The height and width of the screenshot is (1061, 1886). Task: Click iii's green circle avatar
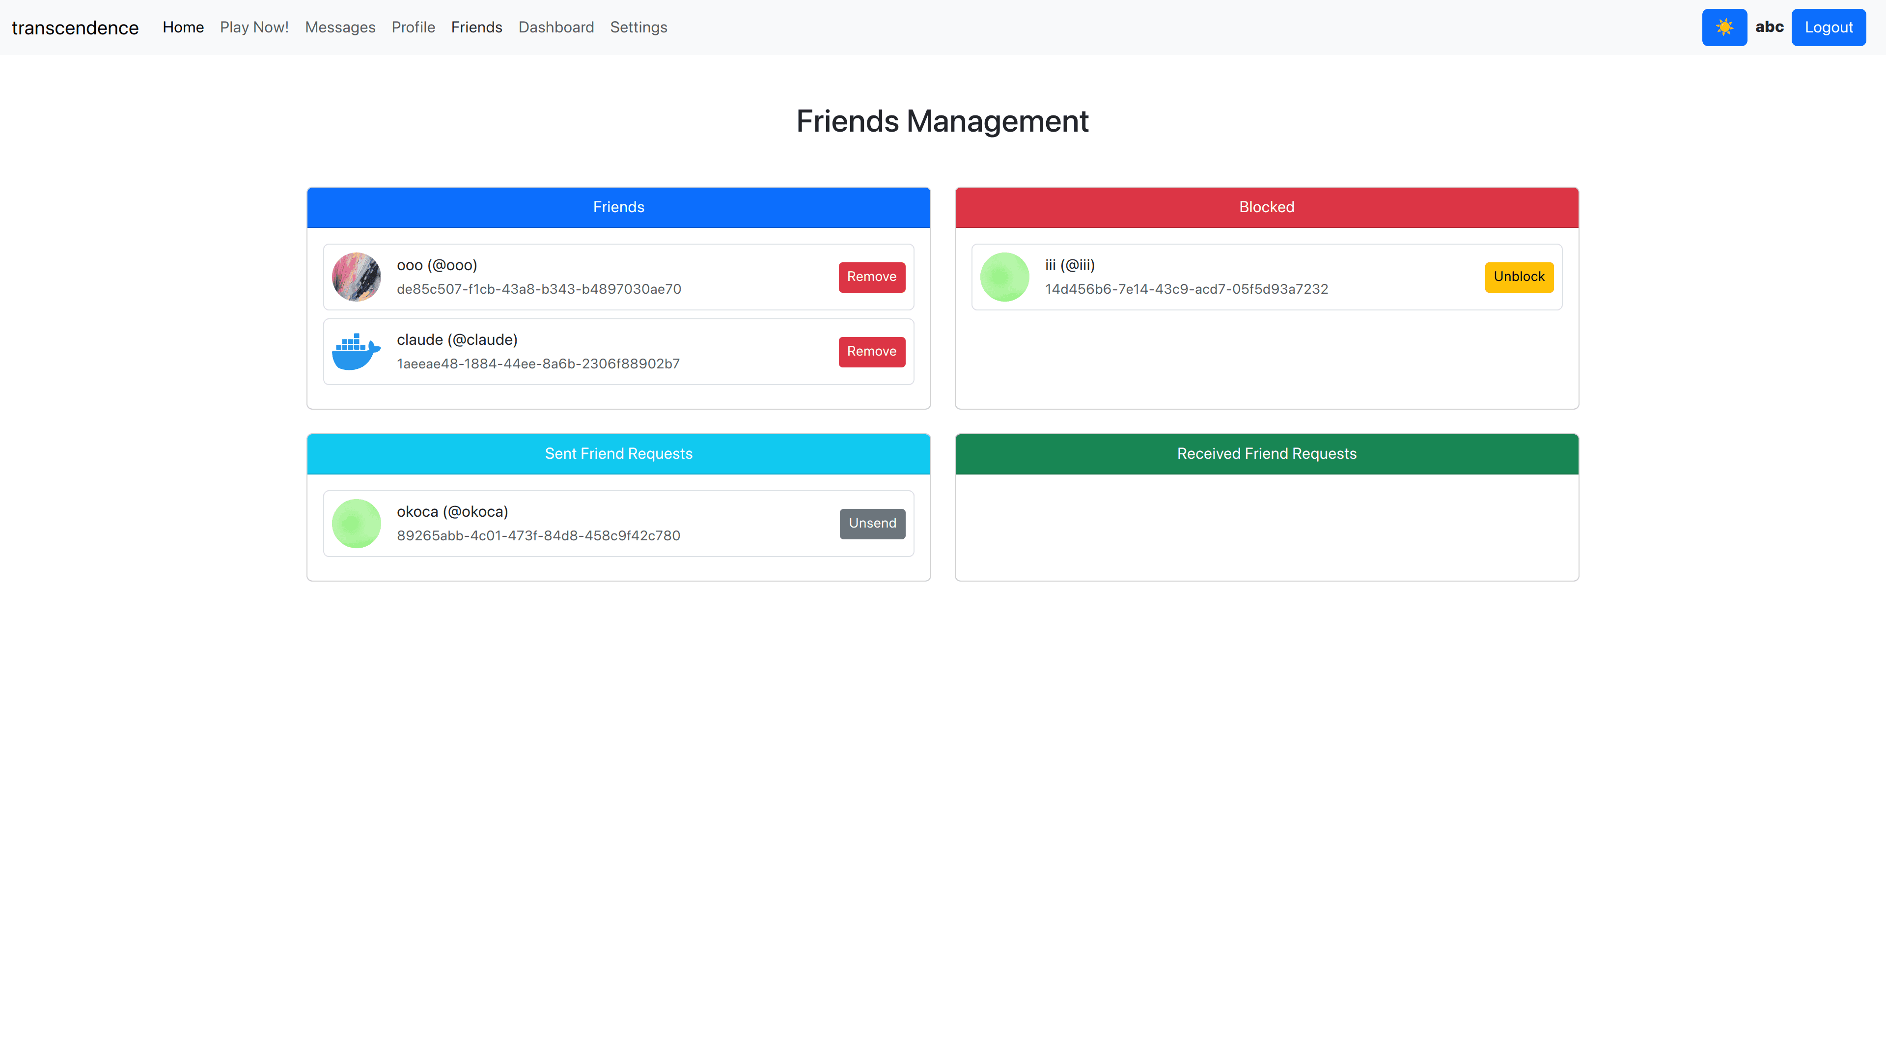coord(1004,277)
